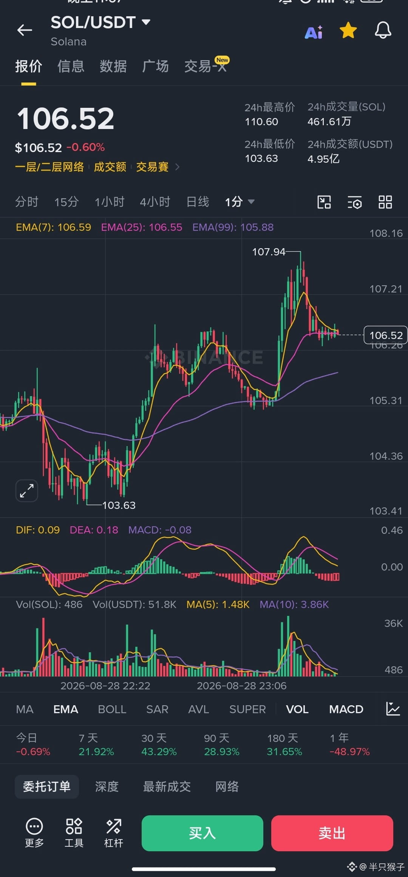The height and width of the screenshot is (877, 408).
Task: Expand tags with the chevron after 交易赛
Action: pyautogui.click(x=178, y=167)
